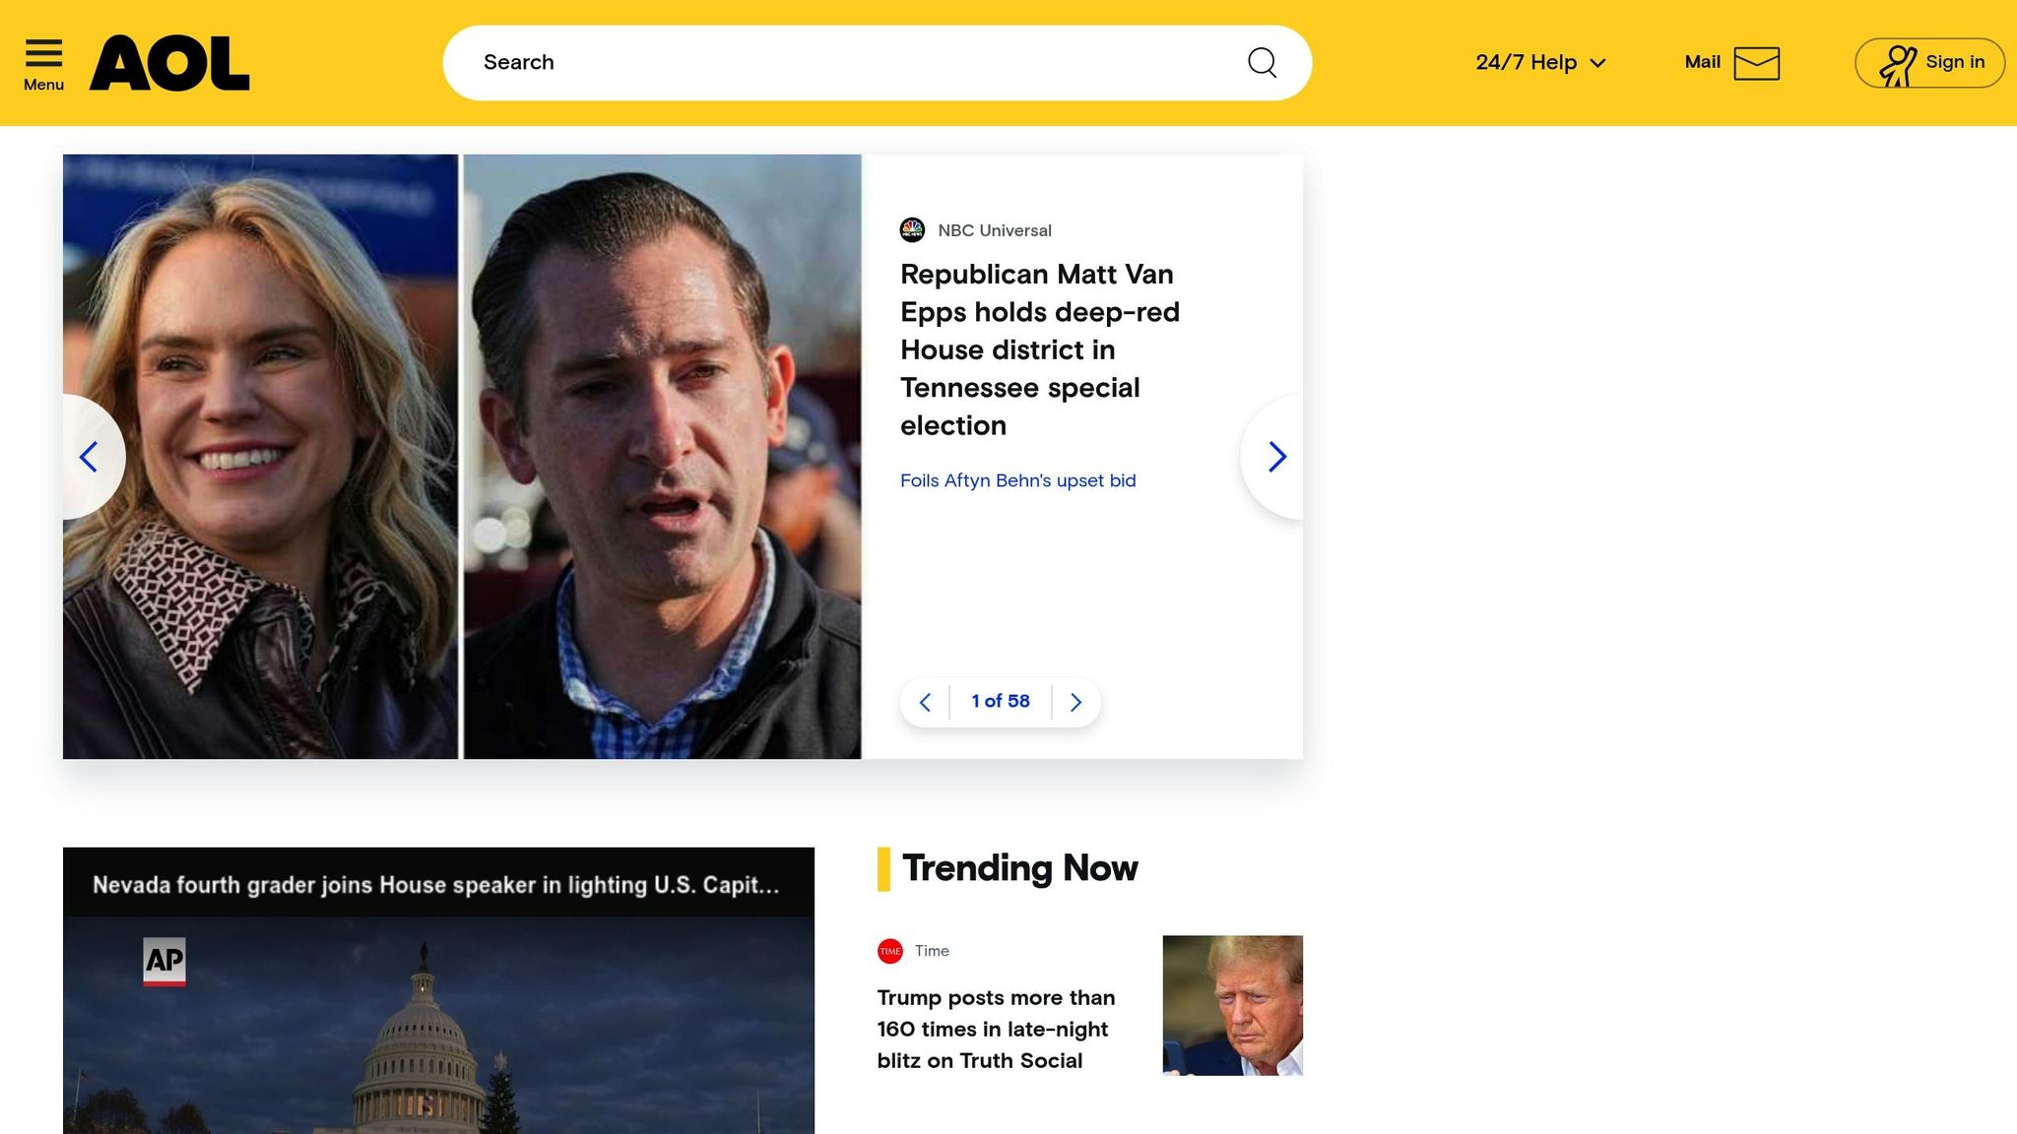
Task: Open the hamburger Menu icon
Action: coord(43,63)
